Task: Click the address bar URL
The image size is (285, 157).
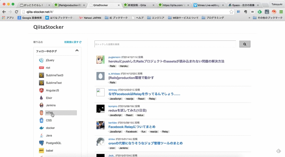Action: pyautogui.click(x=40, y=12)
